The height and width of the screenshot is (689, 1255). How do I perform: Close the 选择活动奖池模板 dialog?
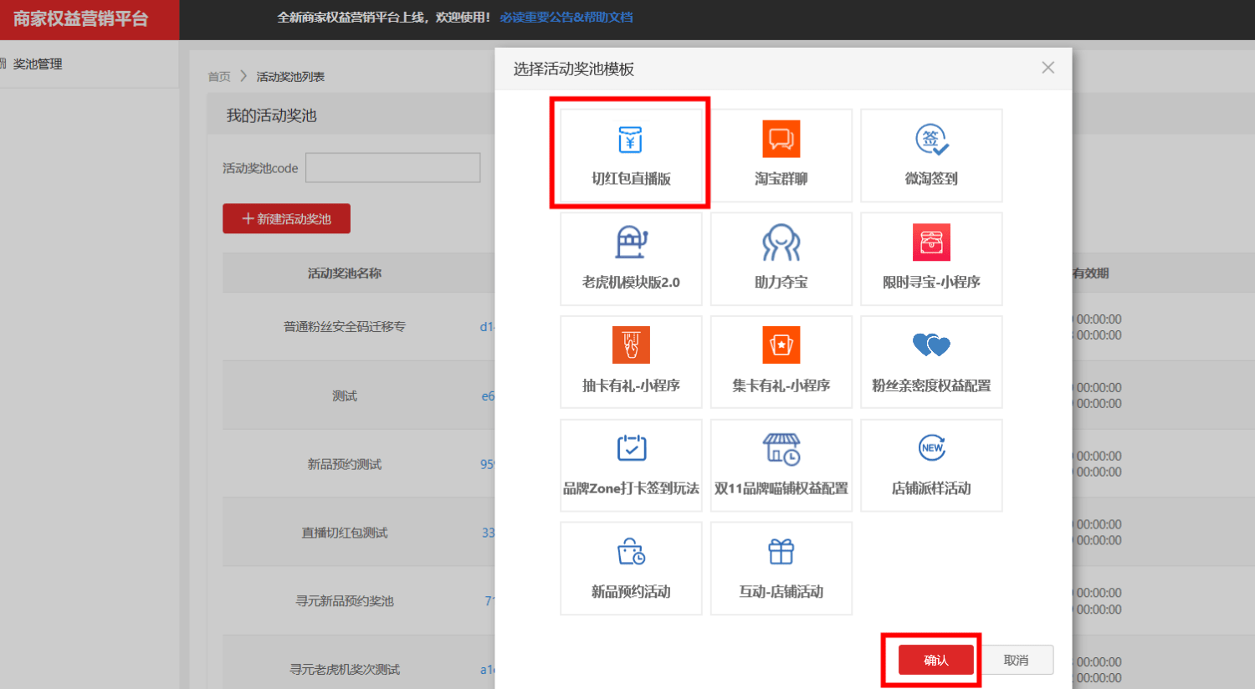pyautogui.click(x=1048, y=68)
